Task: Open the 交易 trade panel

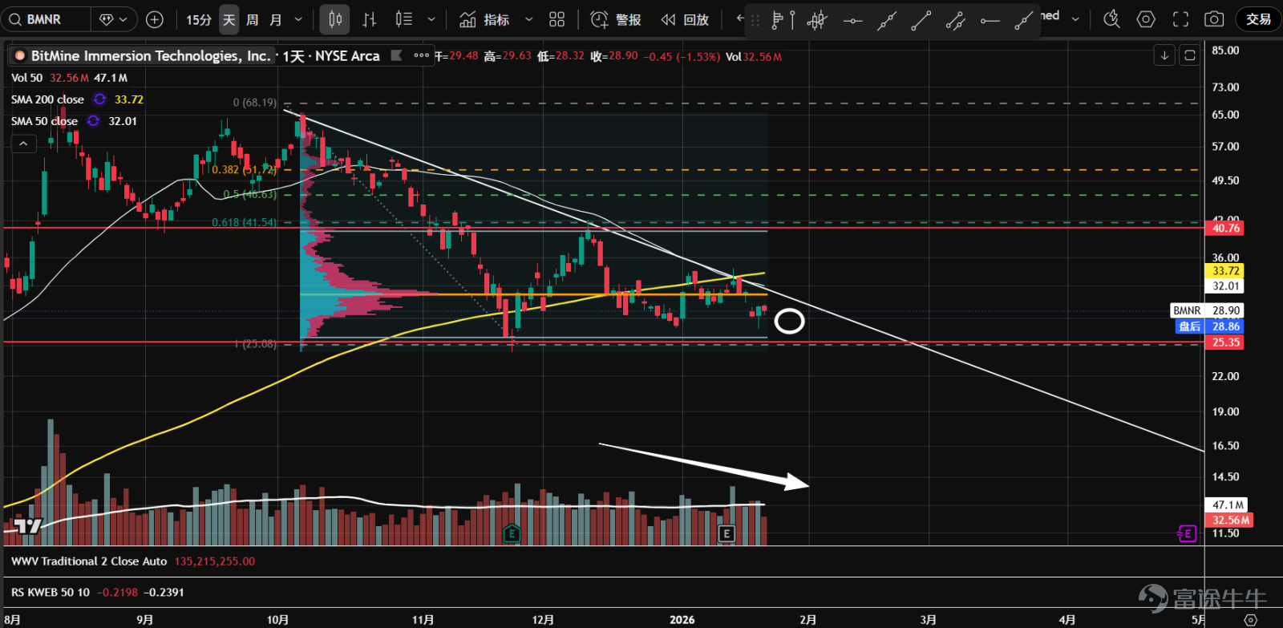Action: click(1258, 19)
